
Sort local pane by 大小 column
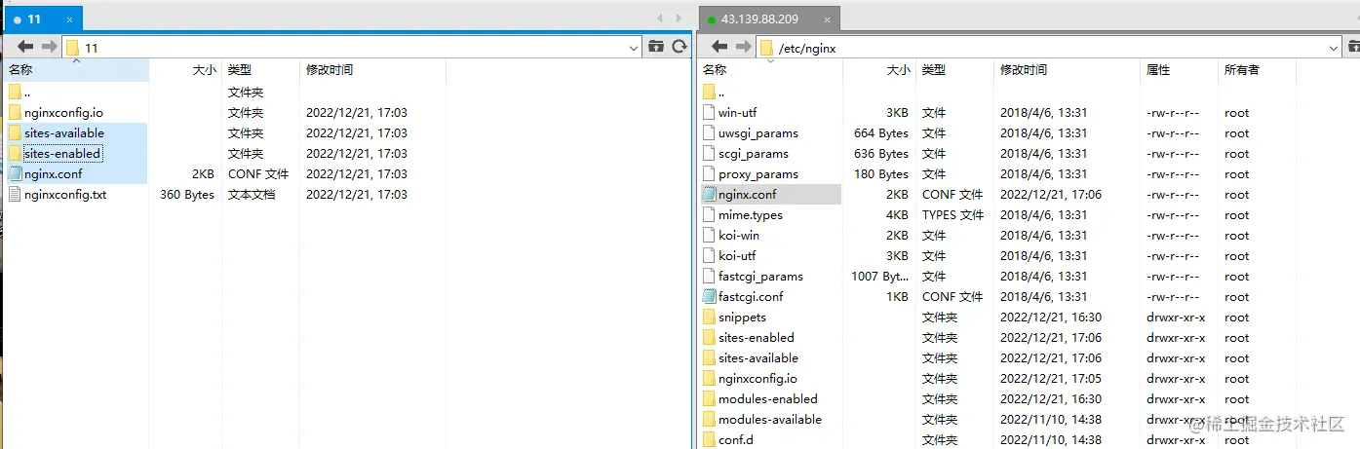(185, 70)
